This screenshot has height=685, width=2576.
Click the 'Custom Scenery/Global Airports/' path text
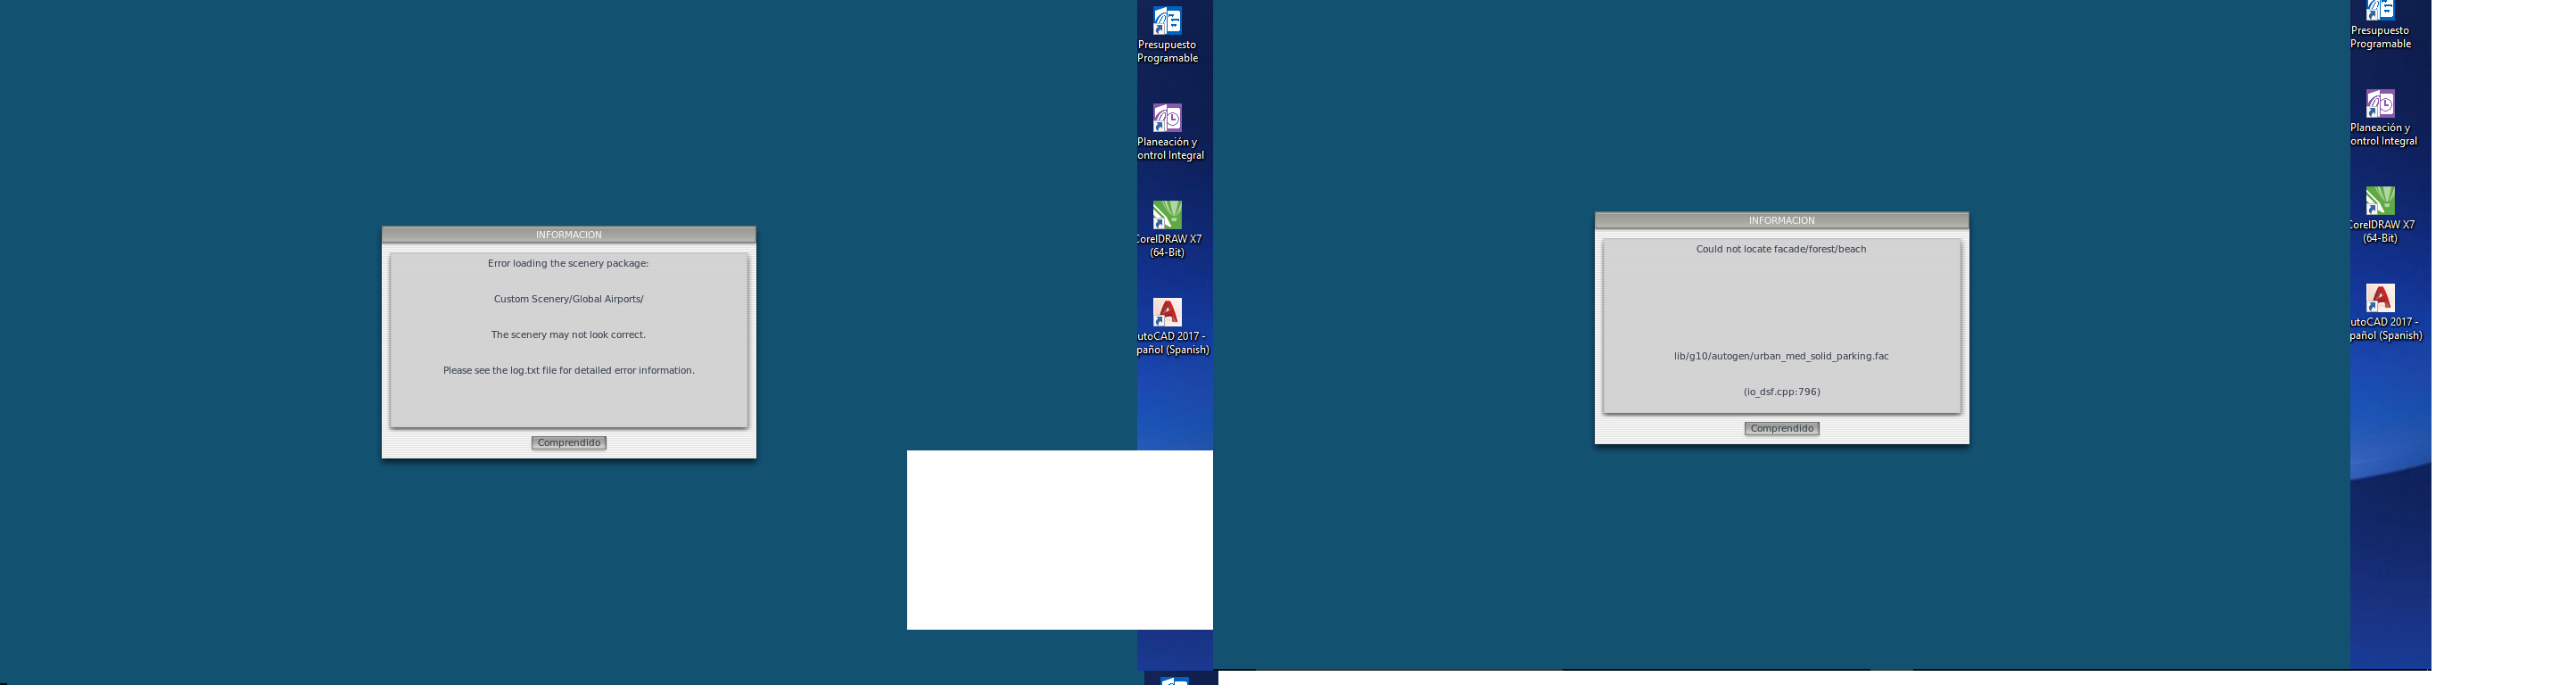pos(568,299)
